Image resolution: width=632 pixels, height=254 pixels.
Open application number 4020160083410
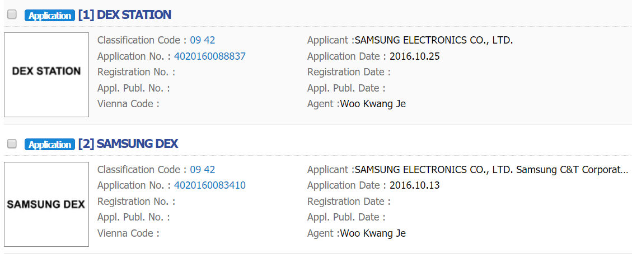209,185
